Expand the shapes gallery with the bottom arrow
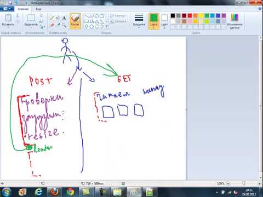 (107, 27)
